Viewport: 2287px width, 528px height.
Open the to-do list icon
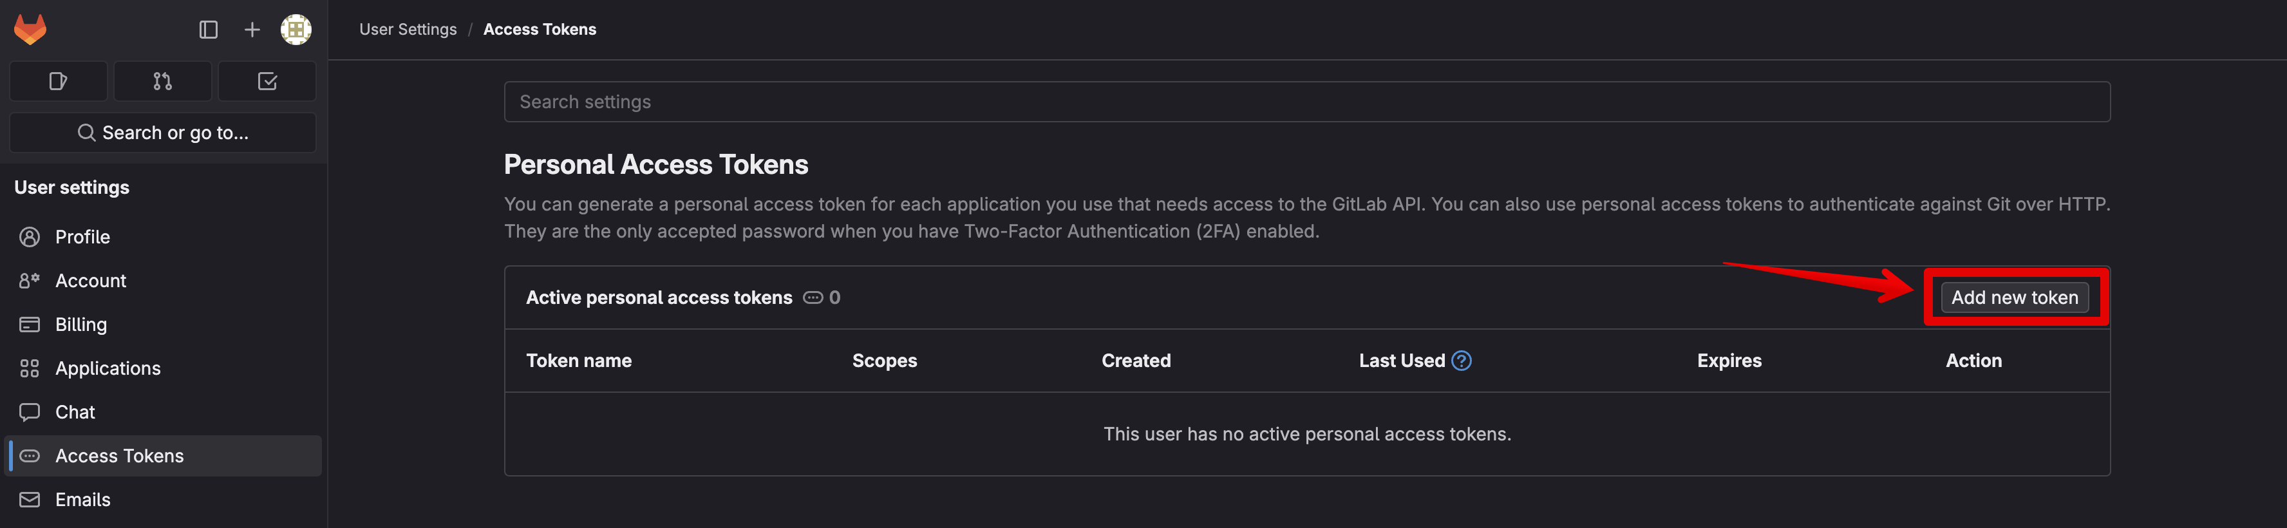pos(267,82)
